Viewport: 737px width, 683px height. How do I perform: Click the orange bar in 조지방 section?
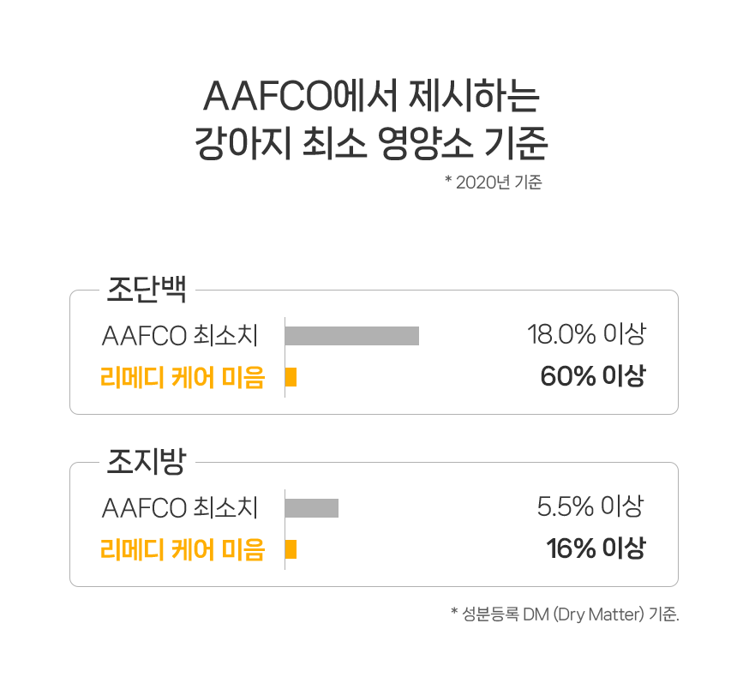coord(291,549)
